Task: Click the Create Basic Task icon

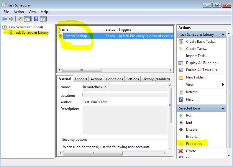Action: tap(181, 42)
